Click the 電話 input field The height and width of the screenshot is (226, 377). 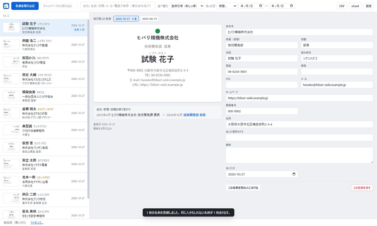(x=262, y=72)
